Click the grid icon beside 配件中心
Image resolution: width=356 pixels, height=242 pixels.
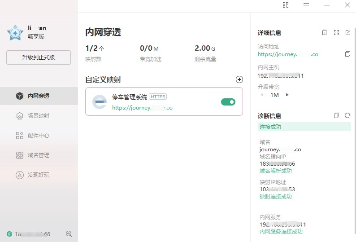pyautogui.click(x=20, y=136)
